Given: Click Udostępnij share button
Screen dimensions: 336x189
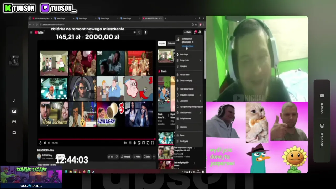Looking at the screenshot, I should coord(126,157).
